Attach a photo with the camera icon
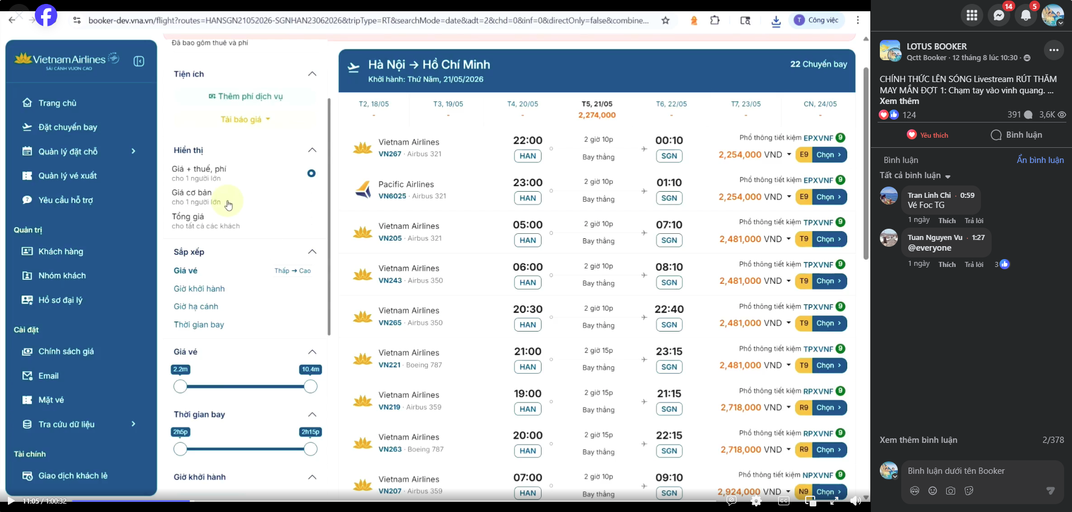The width and height of the screenshot is (1072, 512). [951, 491]
